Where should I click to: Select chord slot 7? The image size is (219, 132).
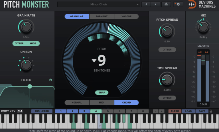coord(131,111)
